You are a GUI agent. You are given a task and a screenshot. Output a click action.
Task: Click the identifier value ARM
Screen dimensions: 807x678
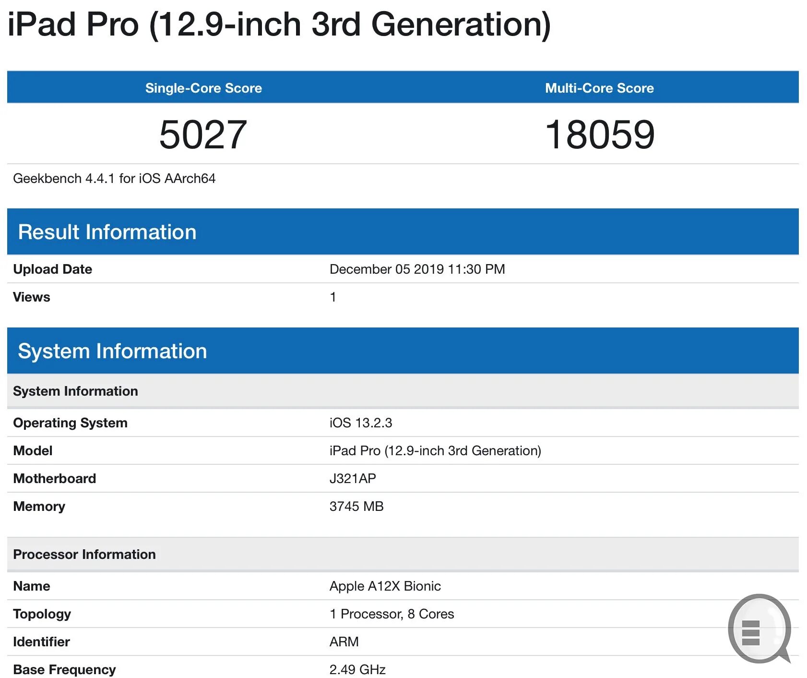point(344,642)
